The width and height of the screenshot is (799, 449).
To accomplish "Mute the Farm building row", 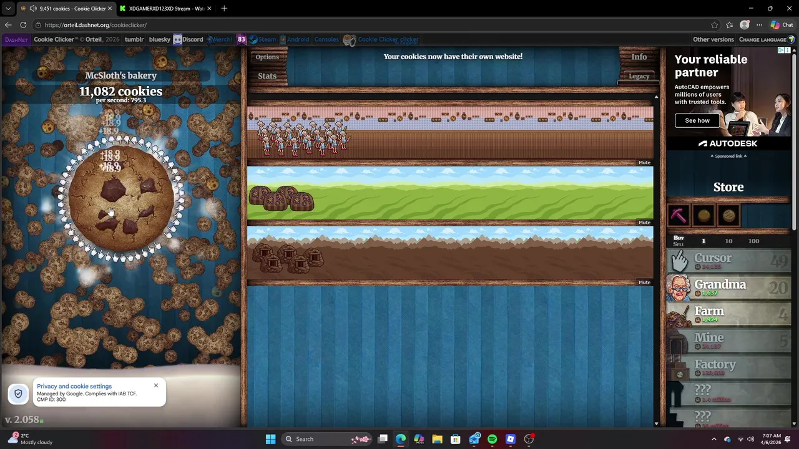I will [644, 223].
